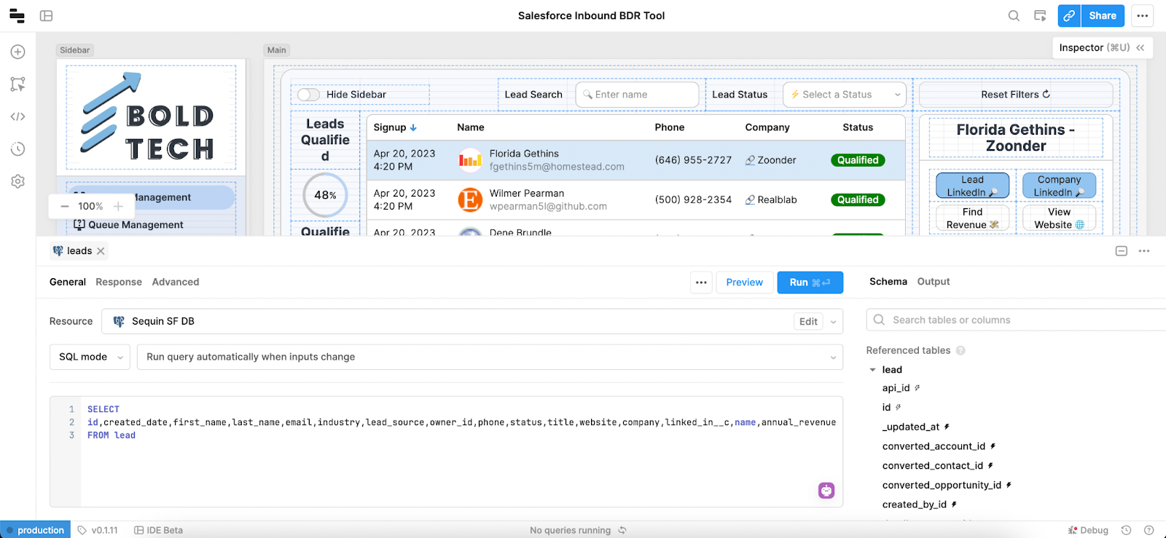Copy the app link icon button
The width and height of the screenshot is (1166, 538).
coord(1069,15)
